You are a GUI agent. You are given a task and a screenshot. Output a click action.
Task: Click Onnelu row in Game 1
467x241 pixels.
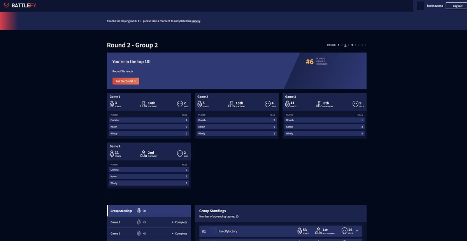coord(149,120)
